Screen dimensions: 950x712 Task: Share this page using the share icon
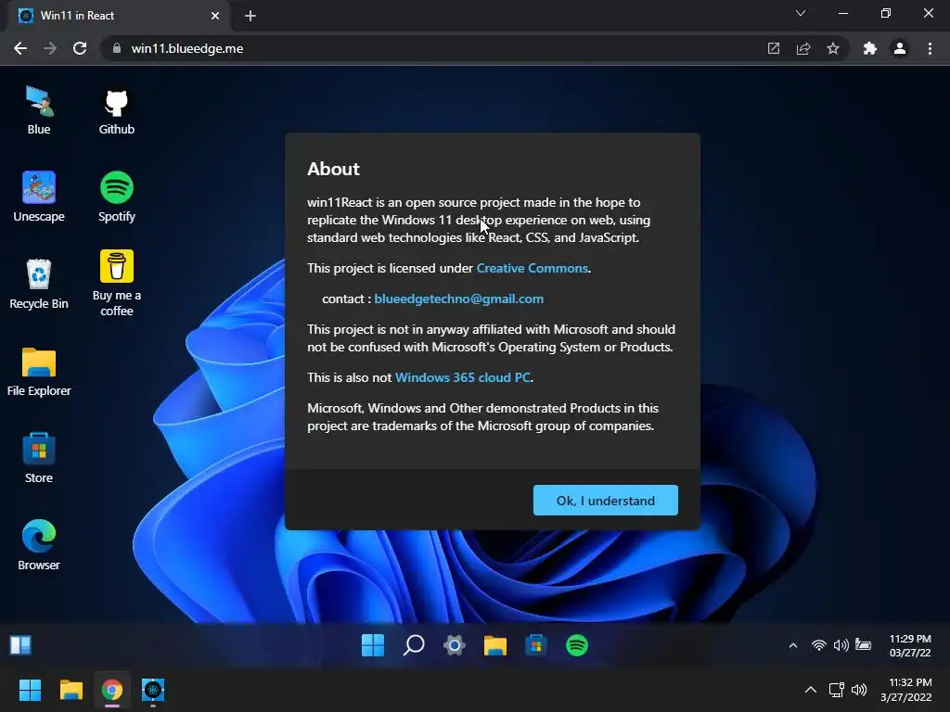pos(803,48)
